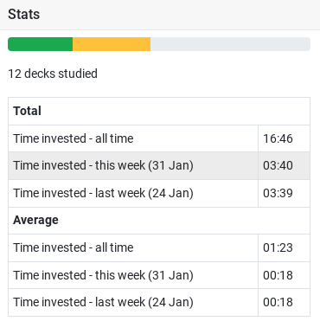Click the 03:40 time value

point(278,165)
